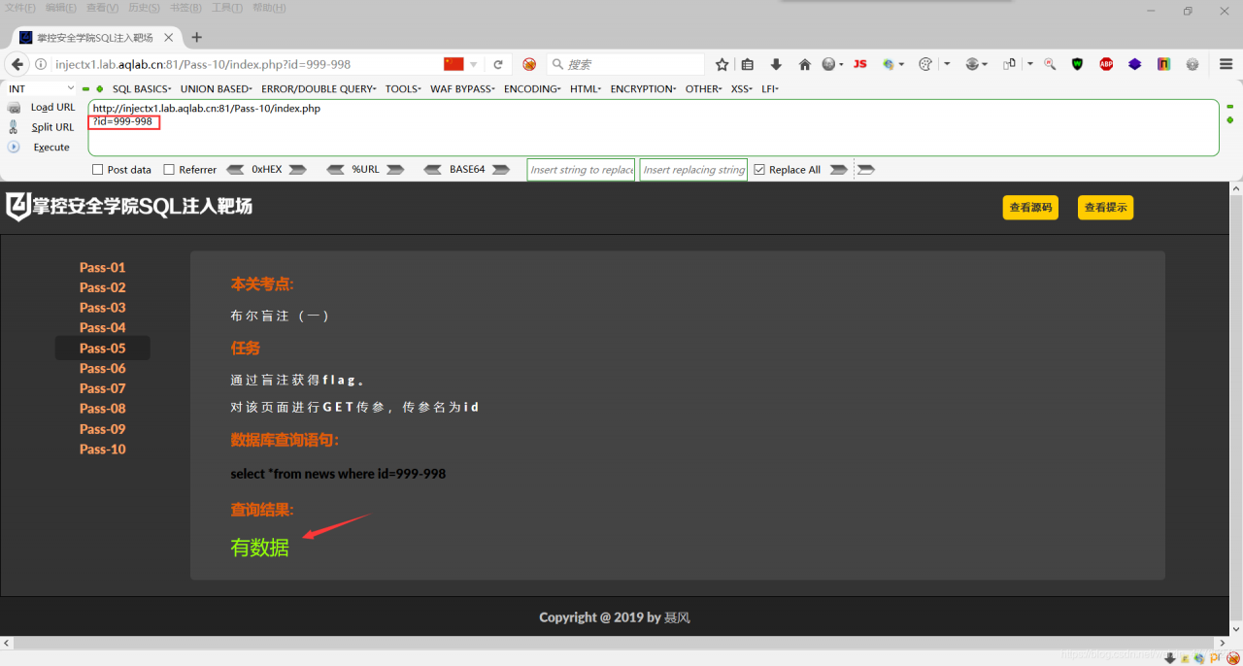The height and width of the screenshot is (666, 1243).
Task: Uncheck the Replace All checkbox
Action: pos(759,169)
